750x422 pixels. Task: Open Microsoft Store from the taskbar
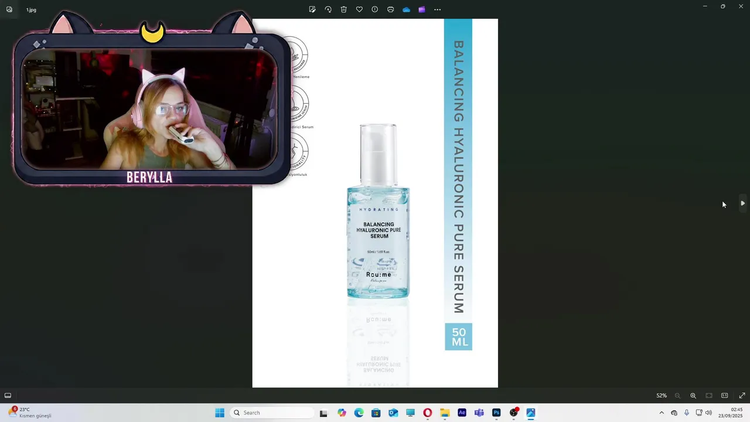coord(376,413)
